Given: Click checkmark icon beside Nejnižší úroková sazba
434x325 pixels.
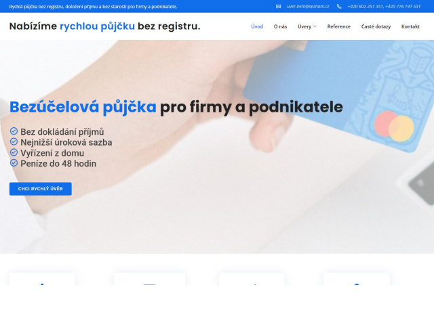Looking at the screenshot, I should 14,142.
